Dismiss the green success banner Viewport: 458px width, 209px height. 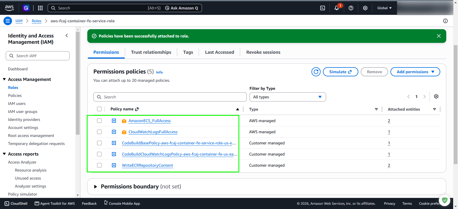(x=439, y=36)
